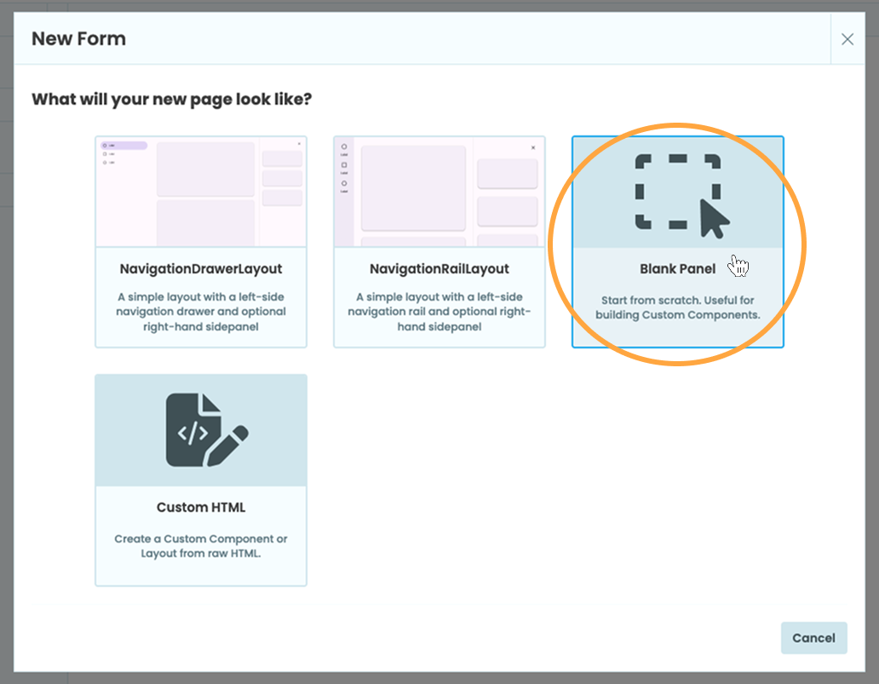Dismiss the New Form dialog with the X
Image resolution: width=879 pixels, height=684 pixels.
pyautogui.click(x=847, y=38)
